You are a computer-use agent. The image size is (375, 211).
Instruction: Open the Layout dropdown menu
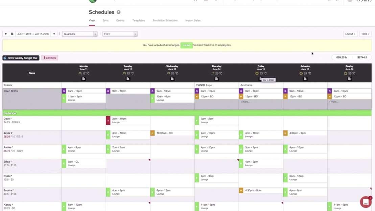coord(350,34)
